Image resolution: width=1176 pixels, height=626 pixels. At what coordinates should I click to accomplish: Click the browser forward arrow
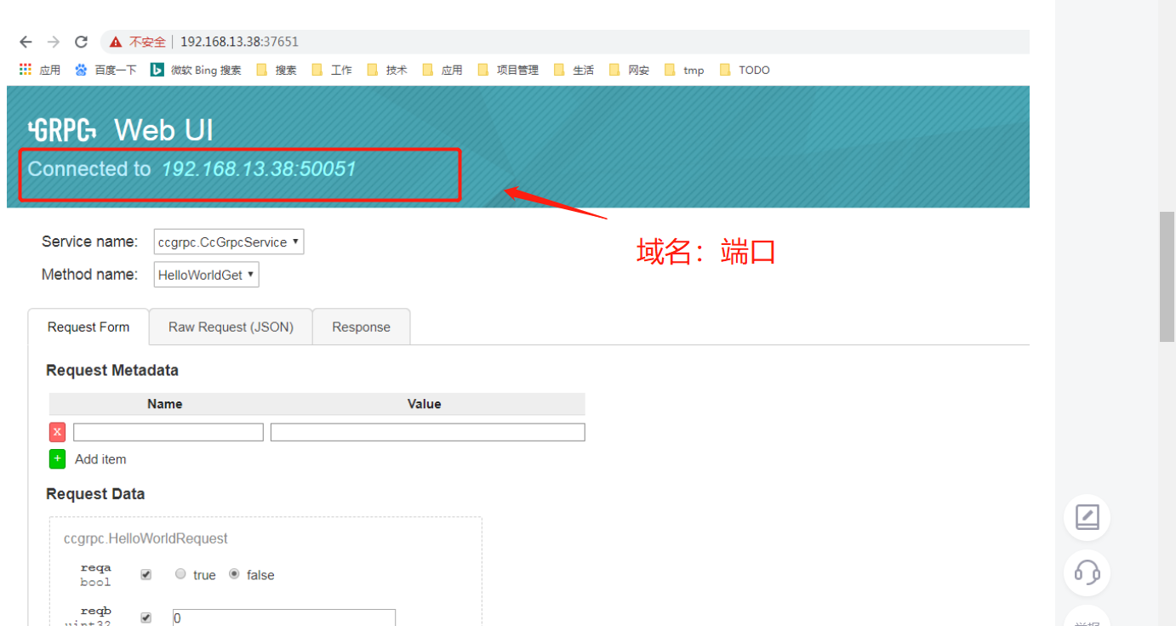click(53, 41)
